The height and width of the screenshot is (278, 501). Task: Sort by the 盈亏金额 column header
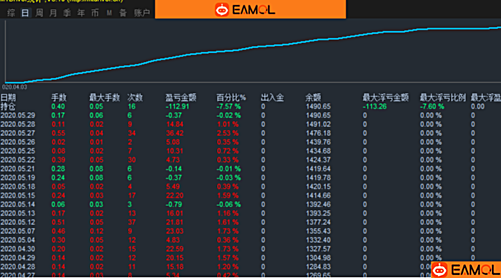coord(181,97)
